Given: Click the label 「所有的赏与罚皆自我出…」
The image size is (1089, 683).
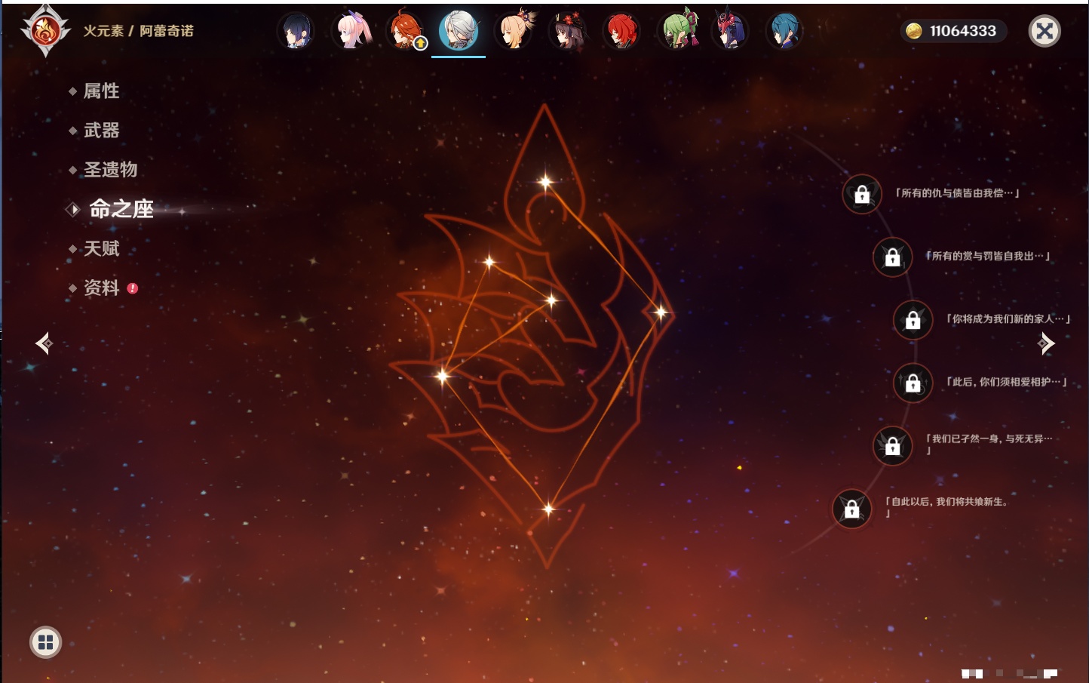Looking at the screenshot, I should (988, 256).
